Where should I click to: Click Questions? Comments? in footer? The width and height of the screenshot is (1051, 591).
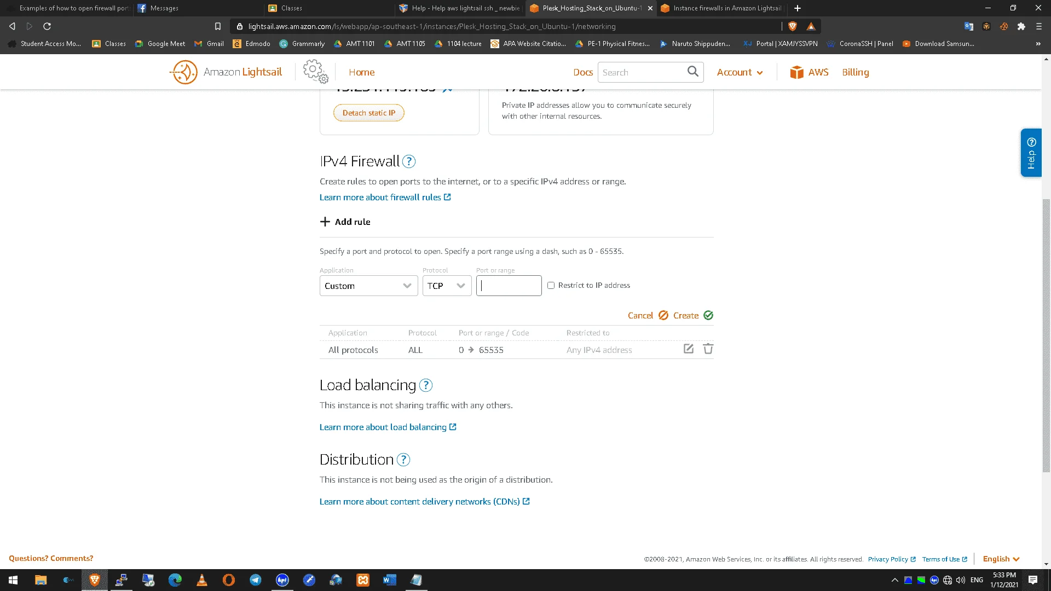click(x=51, y=558)
